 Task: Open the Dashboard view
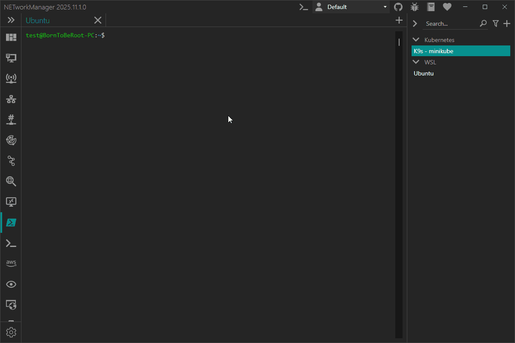[x=11, y=37]
